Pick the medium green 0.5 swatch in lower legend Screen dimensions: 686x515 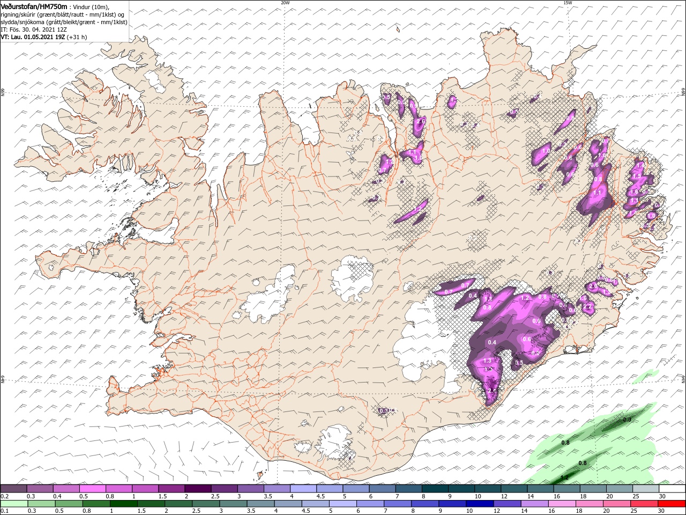[x=69, y=504]
